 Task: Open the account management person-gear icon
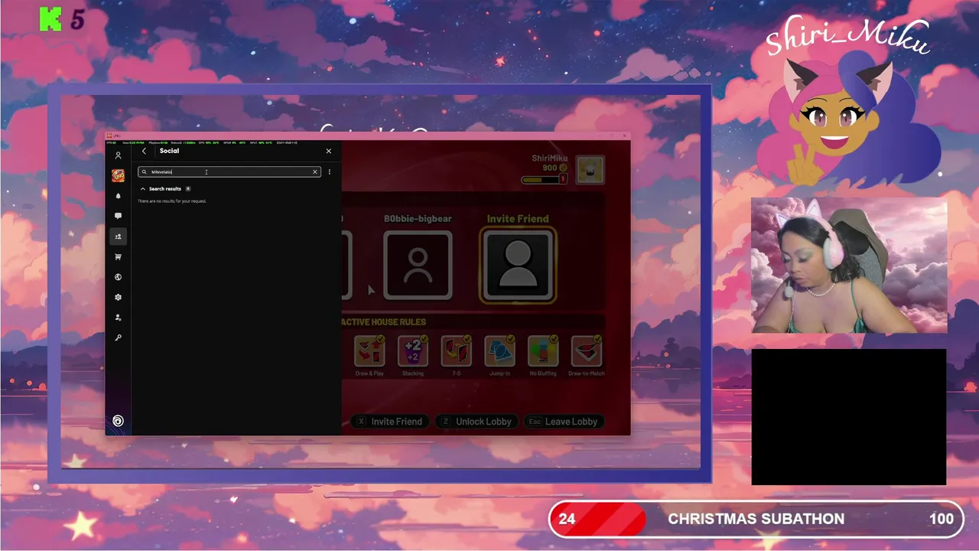point(118,318)
